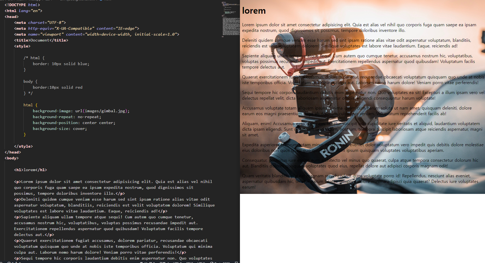Click the "<title>Document</title>" line
This screenshot has height=263, width=485.
tap(41, 40)
